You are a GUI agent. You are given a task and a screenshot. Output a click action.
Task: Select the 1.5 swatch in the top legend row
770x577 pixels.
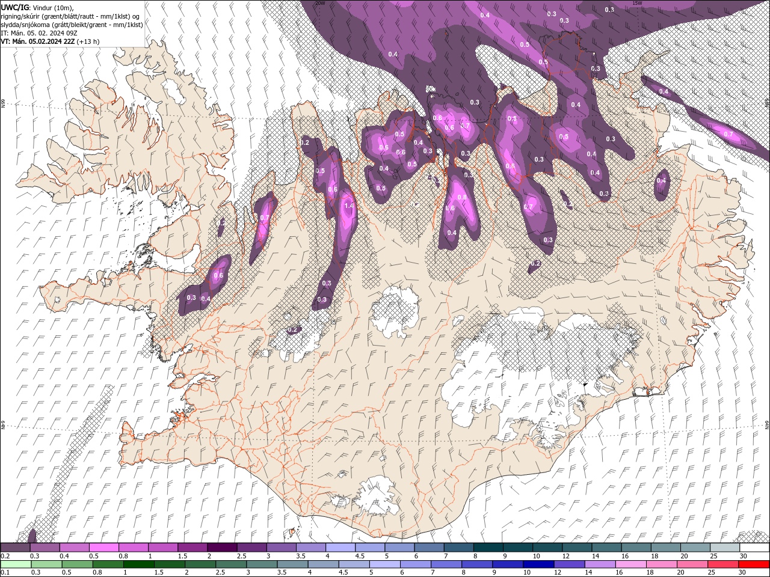[x=192, y=548]
